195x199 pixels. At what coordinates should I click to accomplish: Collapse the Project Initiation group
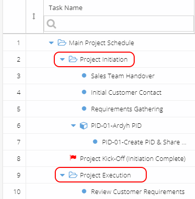(62, 59)
